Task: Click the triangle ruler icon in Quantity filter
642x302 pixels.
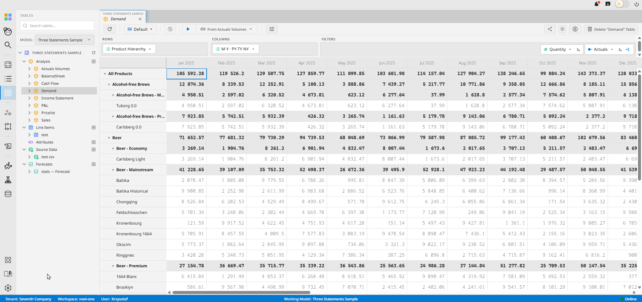Action: (578, 49)
